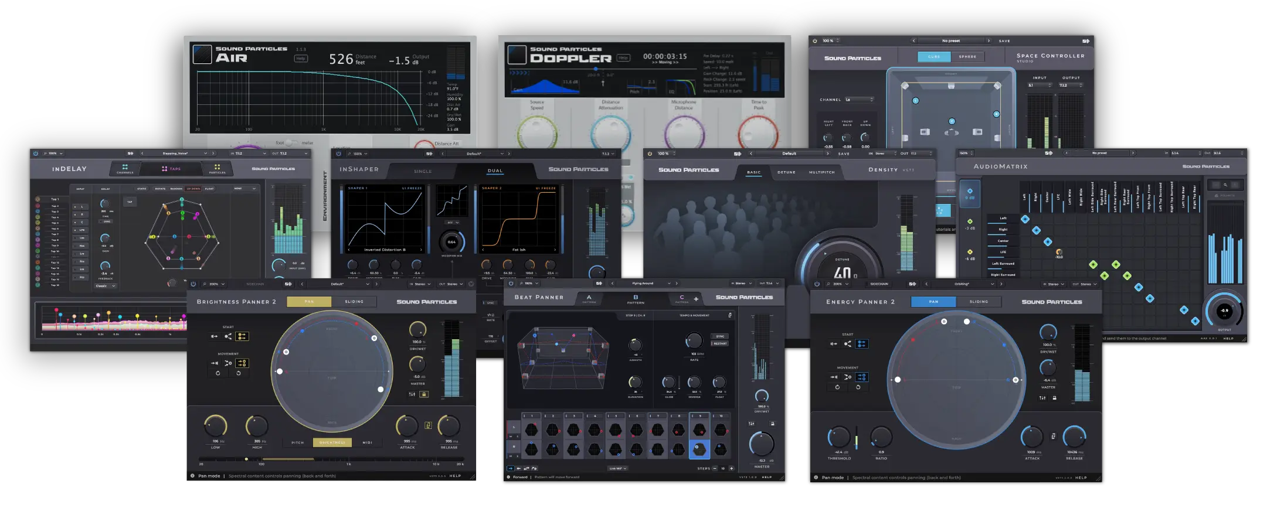Click the note icon beside Tempo & Movement
Image resolution: width=1277 pixels, height=518 pixels.
[730, 315]
